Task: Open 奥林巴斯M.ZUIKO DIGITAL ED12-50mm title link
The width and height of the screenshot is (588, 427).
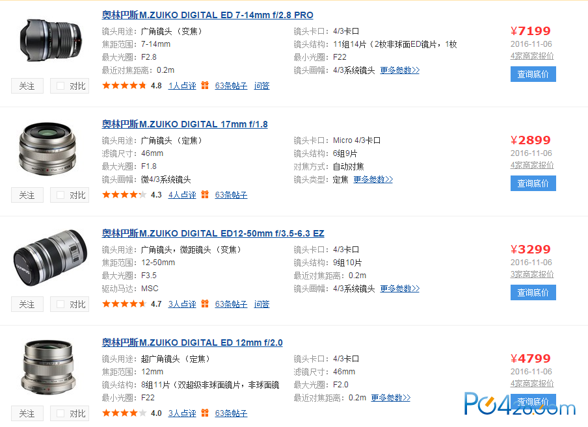Action: [213, 233]
